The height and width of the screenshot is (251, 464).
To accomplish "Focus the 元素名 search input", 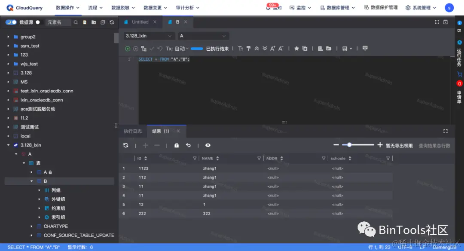I will (58, 22).
